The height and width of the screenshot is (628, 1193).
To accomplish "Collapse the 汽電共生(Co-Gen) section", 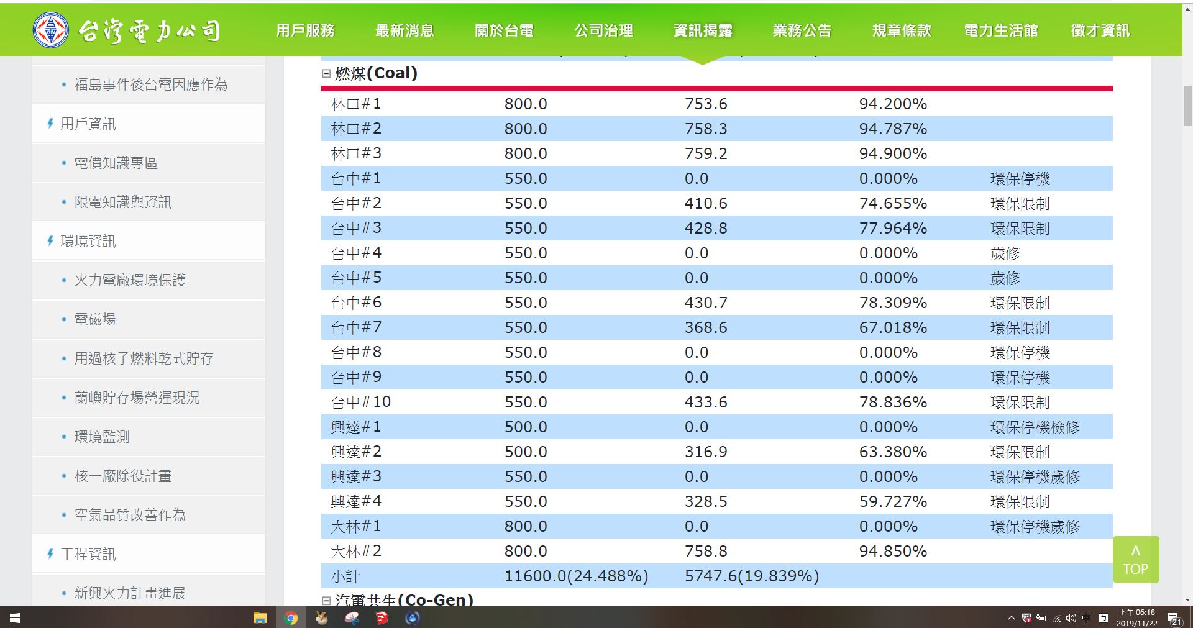I will (326, 600).
